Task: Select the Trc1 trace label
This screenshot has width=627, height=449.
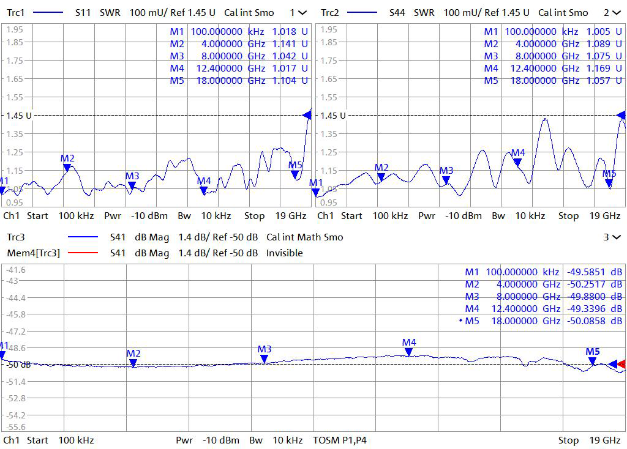Action: [15, 13]
